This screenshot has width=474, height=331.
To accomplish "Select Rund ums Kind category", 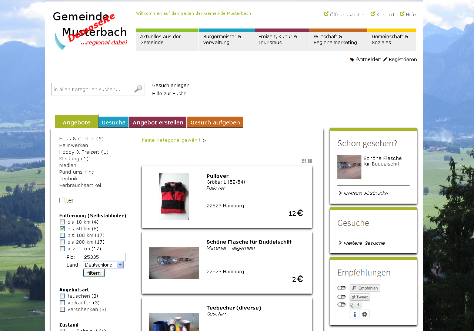I will pos(77,172).
